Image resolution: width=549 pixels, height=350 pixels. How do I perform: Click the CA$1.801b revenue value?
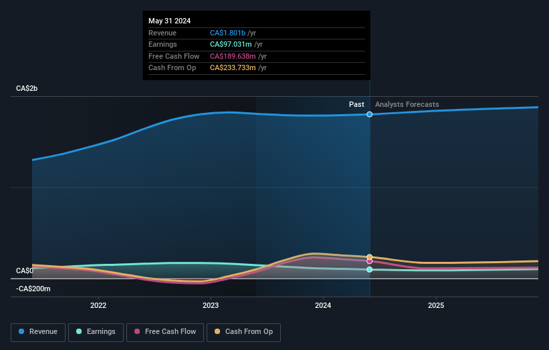227,33
